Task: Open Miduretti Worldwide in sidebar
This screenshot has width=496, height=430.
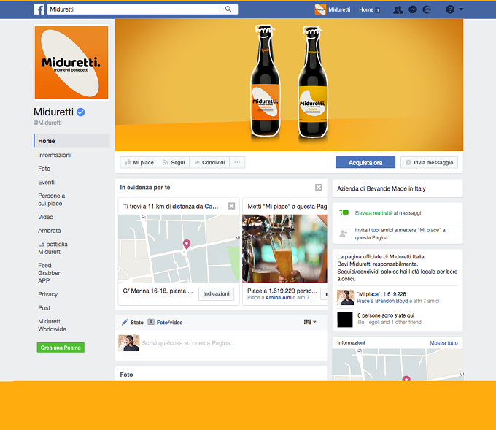Action: tap(53, 325)
